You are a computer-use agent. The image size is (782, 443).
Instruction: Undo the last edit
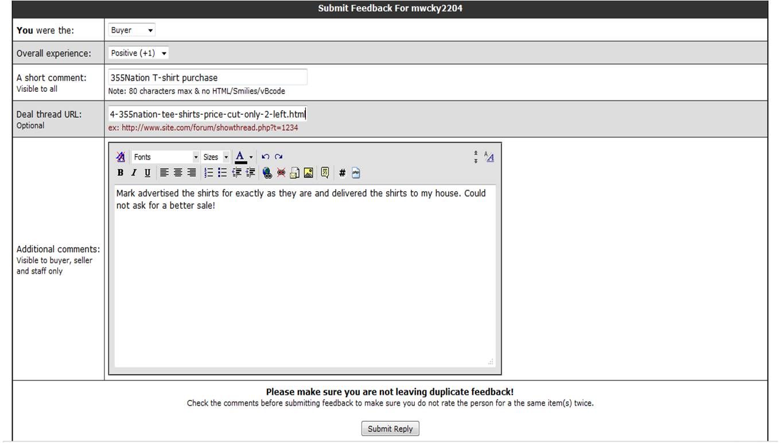265,157
